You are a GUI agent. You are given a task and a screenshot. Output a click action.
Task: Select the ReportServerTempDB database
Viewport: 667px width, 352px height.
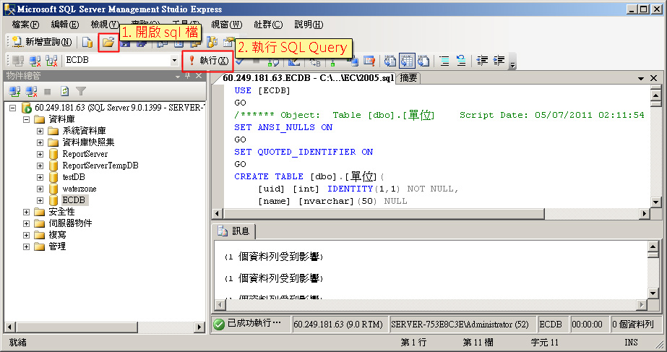click(x=100, y=166)
